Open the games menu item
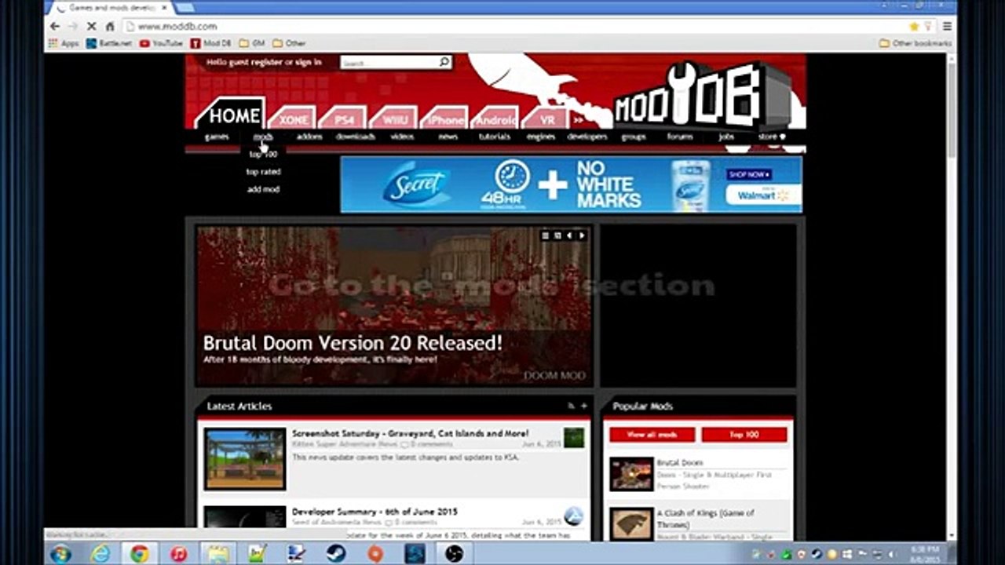This screenshot has width=1005, height=565. point(217,137)
